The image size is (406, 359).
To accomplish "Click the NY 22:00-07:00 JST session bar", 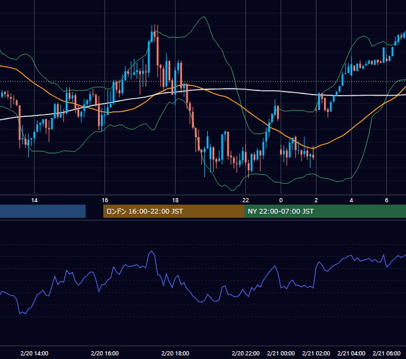I will click(325, 211).
